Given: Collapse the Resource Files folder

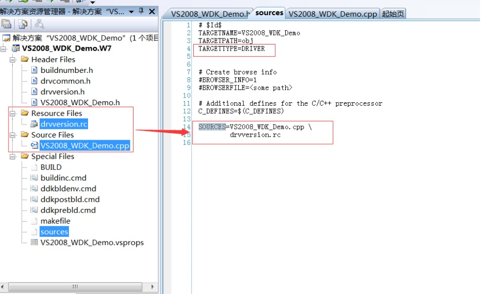Looking at the screenshot, I should click(x=13, y=113).
